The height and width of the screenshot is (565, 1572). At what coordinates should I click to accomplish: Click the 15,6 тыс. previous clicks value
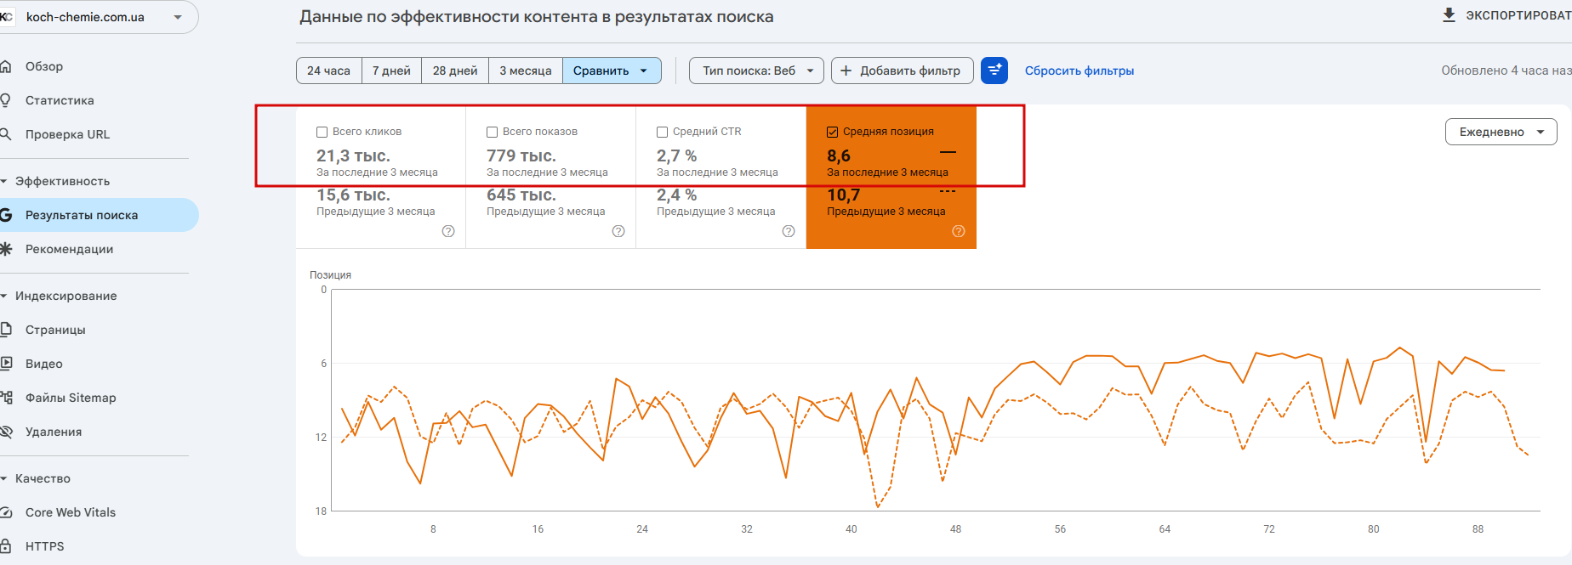click(353, 195)
